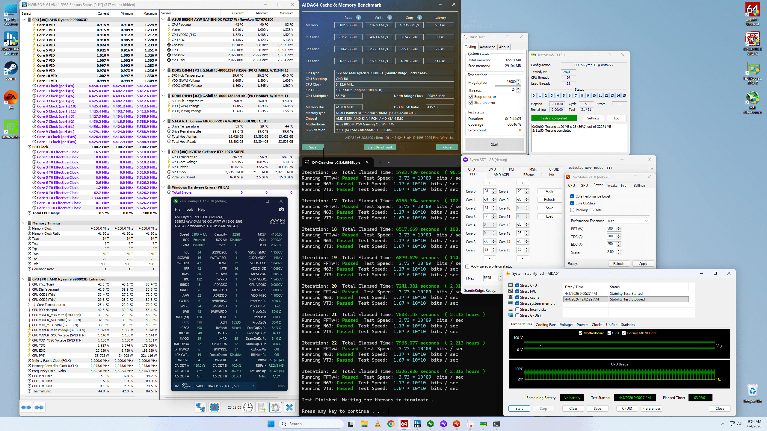Click Read info icon in AIDA64 benchmark

point(359,17)
